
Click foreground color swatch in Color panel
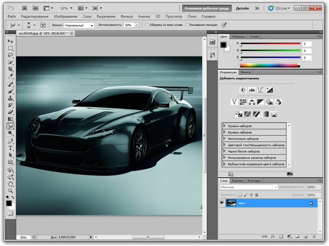click(223, 45)
